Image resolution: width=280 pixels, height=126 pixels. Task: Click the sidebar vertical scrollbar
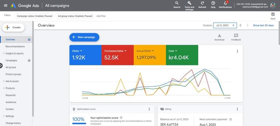[33, 69]
